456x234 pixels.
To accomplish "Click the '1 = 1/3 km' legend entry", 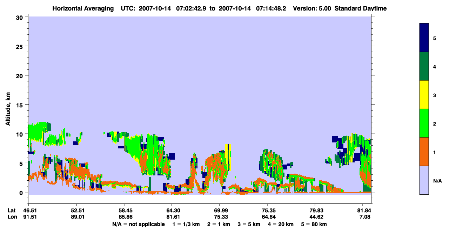I will point(186,224).
